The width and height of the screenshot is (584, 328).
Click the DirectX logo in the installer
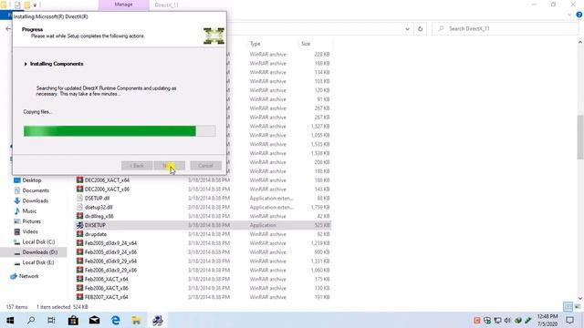tap(214, 36)
